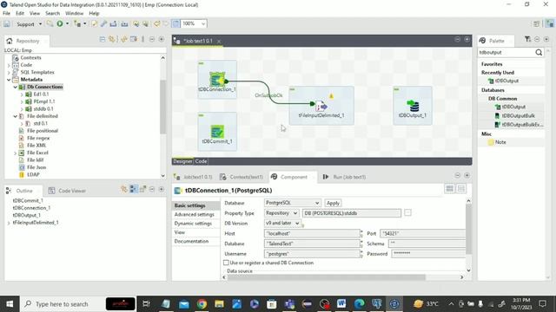
Task: Click the Host input field
Action: (x=312, y=233)
